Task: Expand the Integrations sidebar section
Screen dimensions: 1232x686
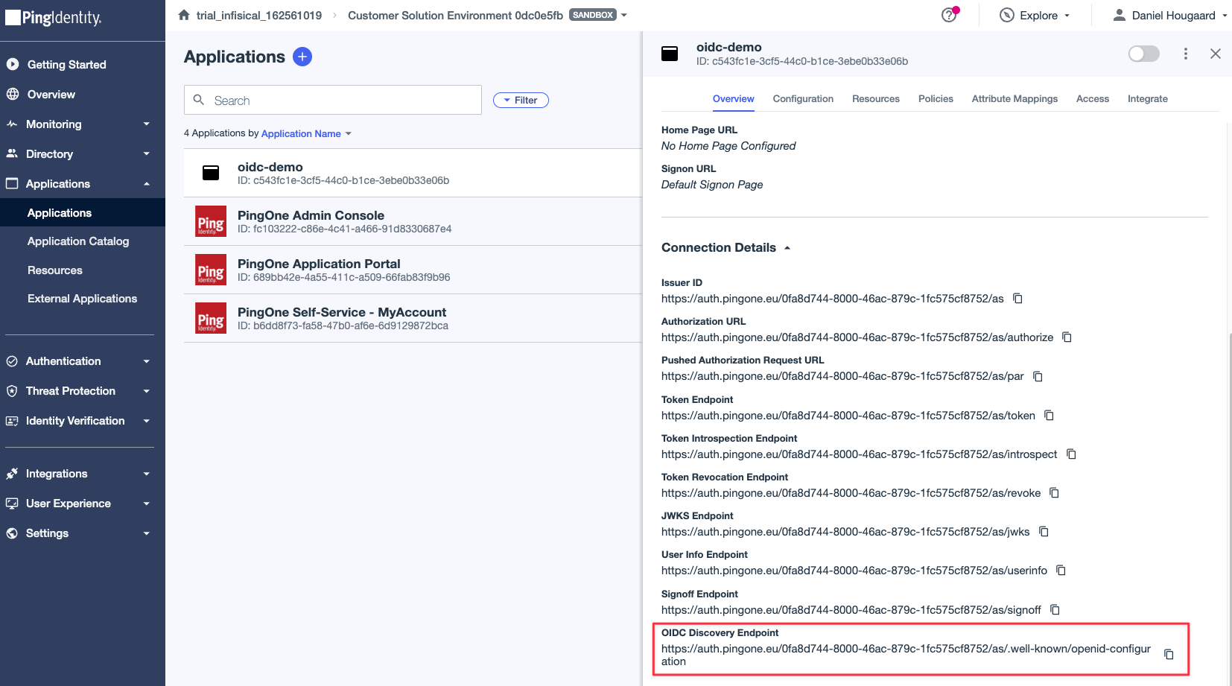Action: pos(82,474)
